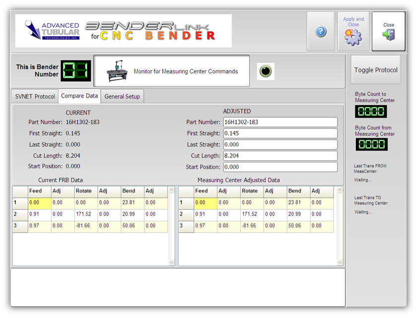
Task: Click the Apply and Close gear icon
Action: click(x=353, y=36)
